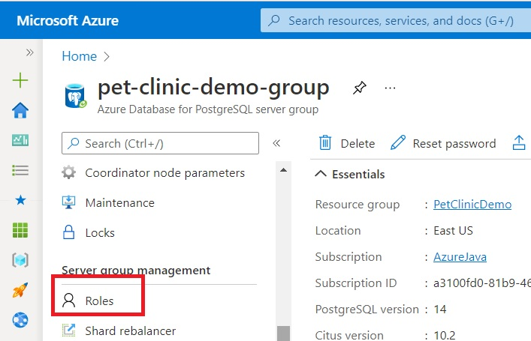Focus the global search resources box
Image resolution: width=531 pixels, height=341 pixels.
[396, 21]
